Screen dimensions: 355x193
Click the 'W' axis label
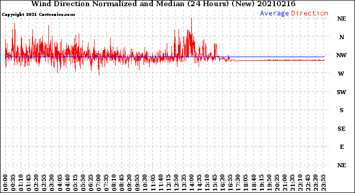[341, 74]
